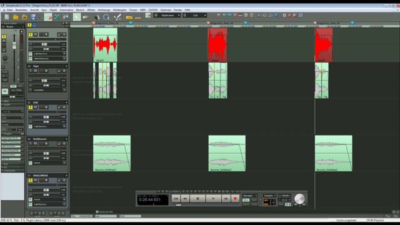Create a new project with the toolbar icon

pos(7,17)
